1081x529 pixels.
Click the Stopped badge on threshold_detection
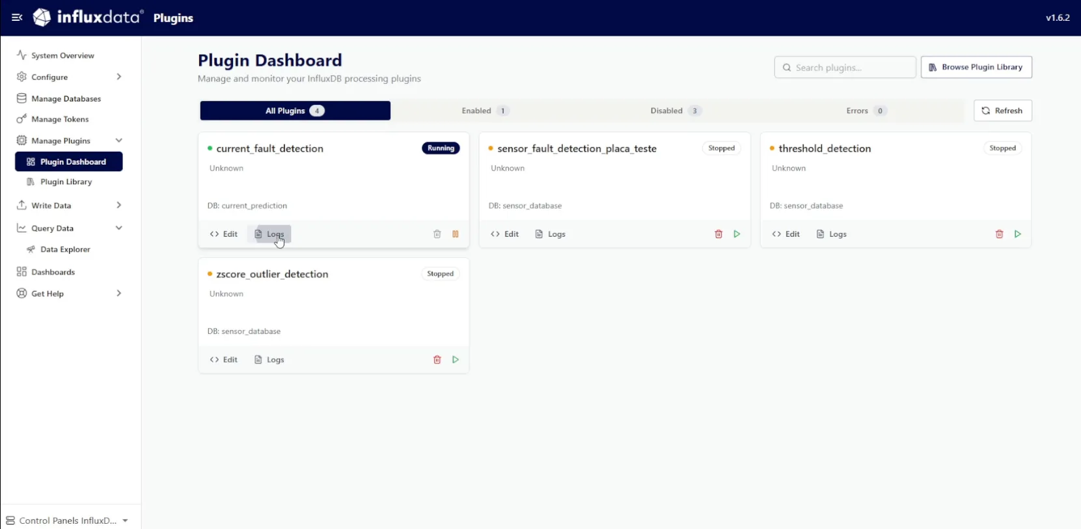tap(1002, 148)
